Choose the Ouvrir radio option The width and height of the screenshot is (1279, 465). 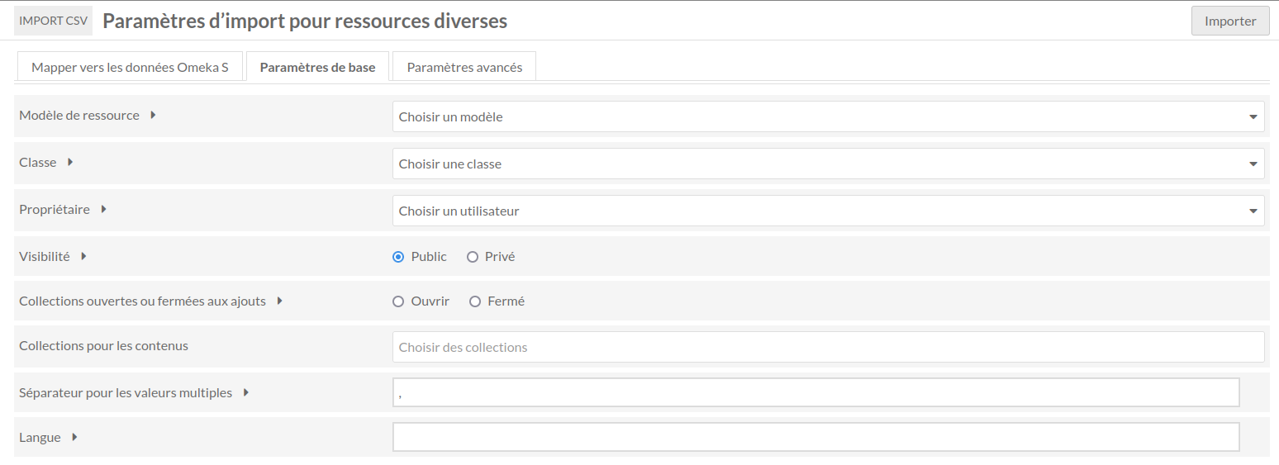pos(398,301)
